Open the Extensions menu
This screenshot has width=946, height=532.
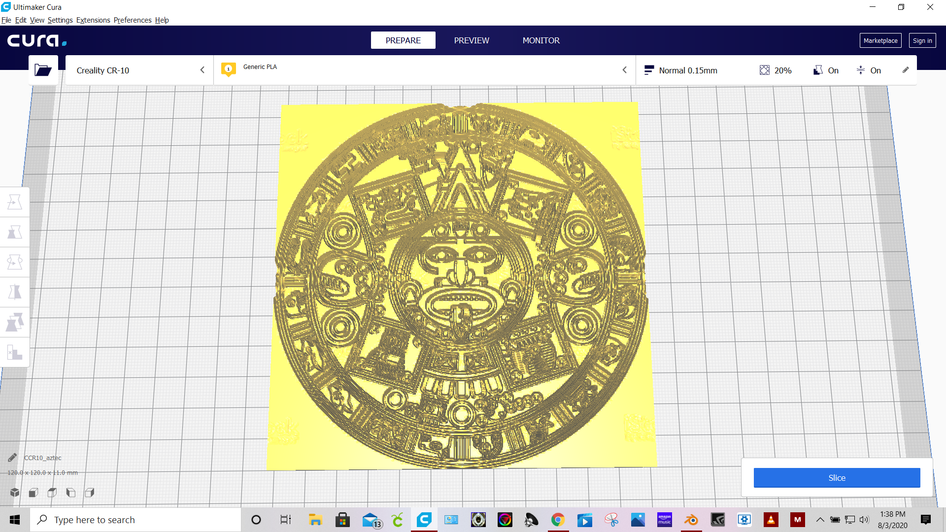click(93, 20)
